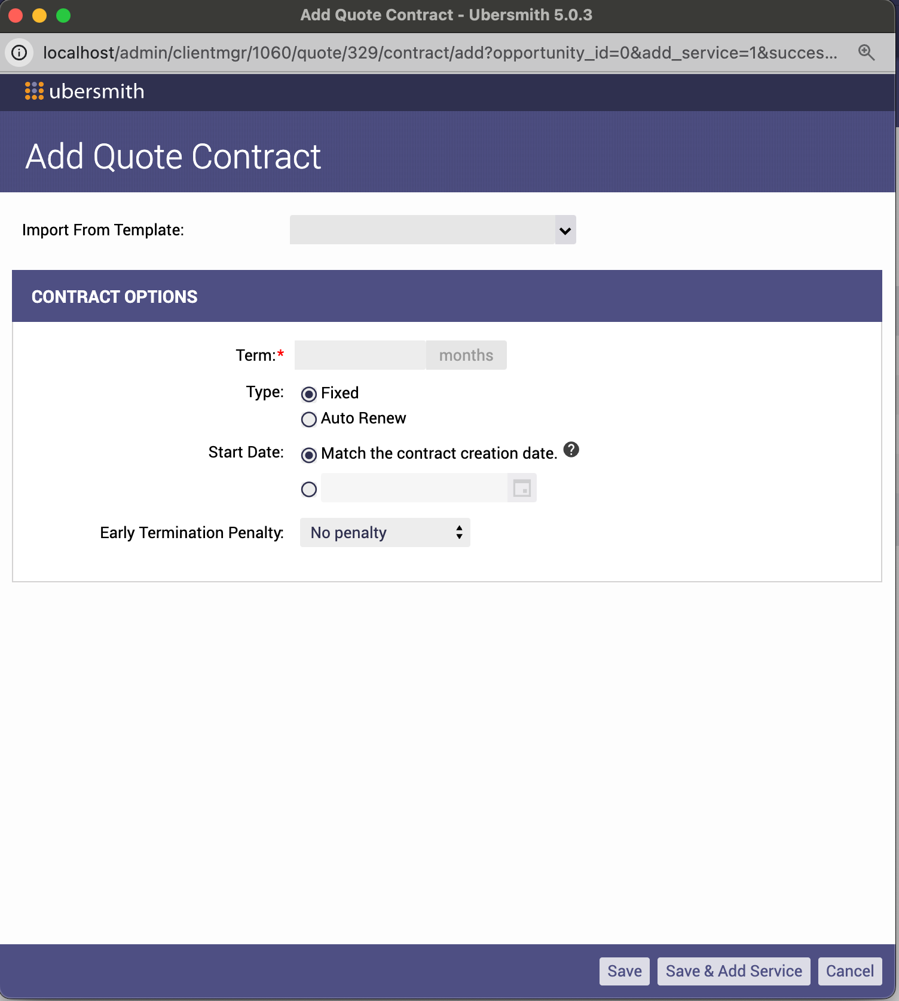Click the site info icon in address bar
899x1001 pixels.
[19, 53]
